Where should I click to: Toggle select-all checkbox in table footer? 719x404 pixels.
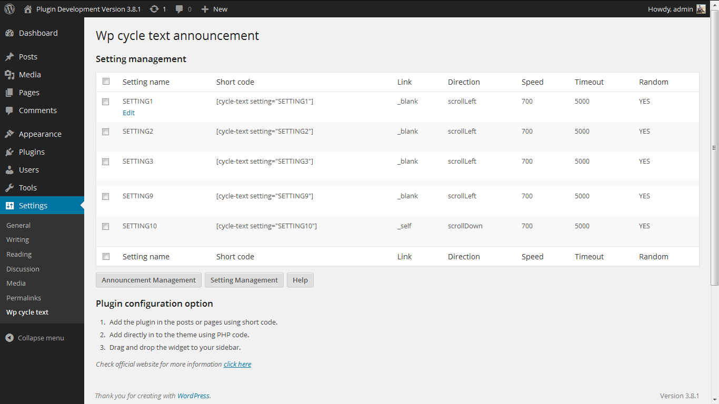(x=106, y=256)
